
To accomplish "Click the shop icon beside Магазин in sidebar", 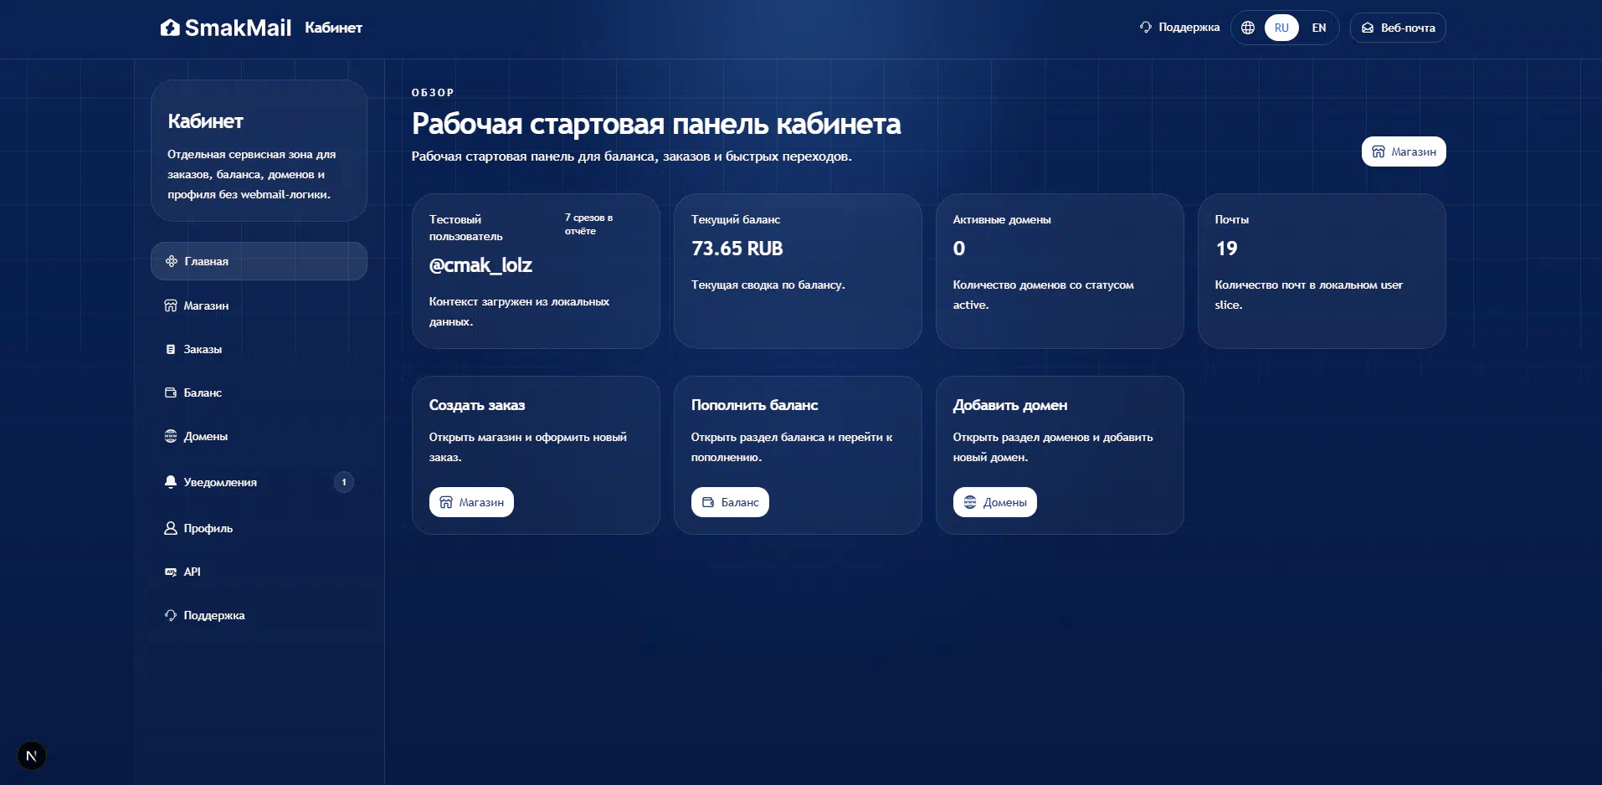I will coord(171,305).
